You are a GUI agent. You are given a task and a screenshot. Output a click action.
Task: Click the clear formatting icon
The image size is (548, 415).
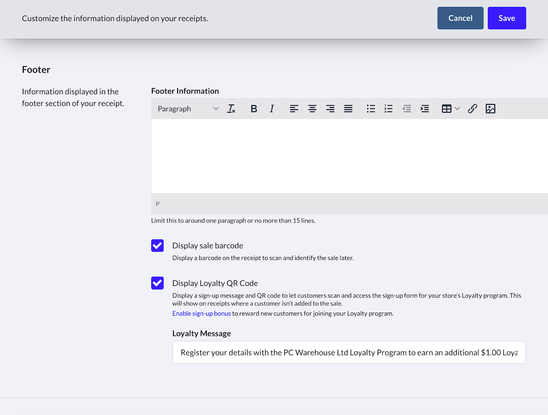(231, 109)
